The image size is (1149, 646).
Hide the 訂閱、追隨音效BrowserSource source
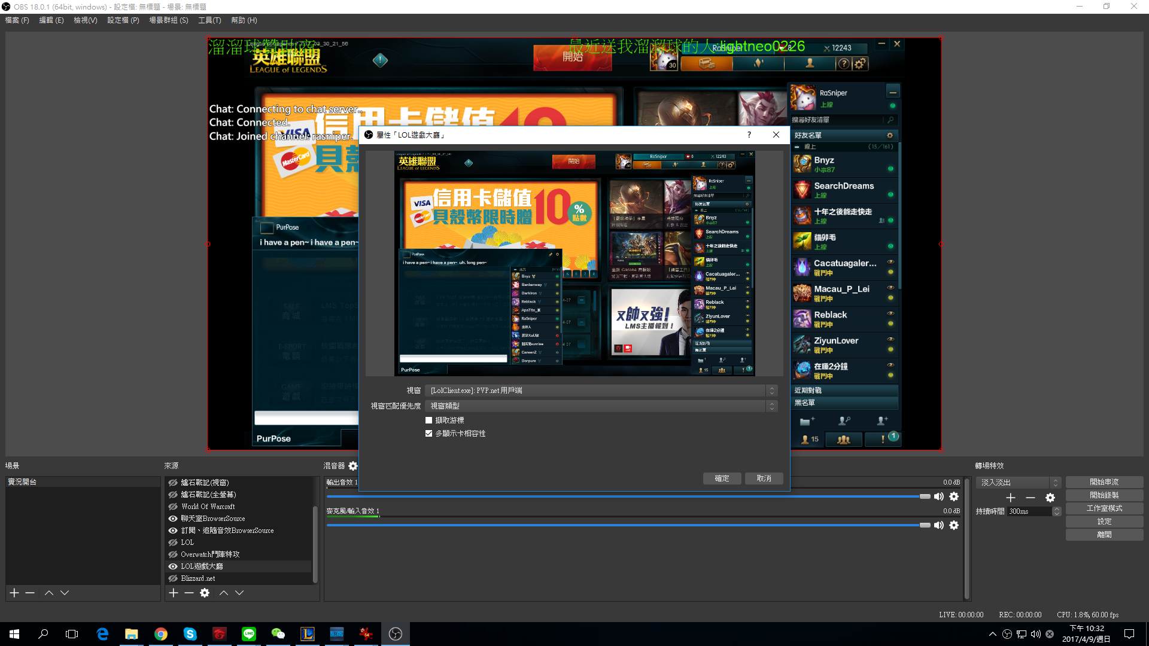coord(173,531)
